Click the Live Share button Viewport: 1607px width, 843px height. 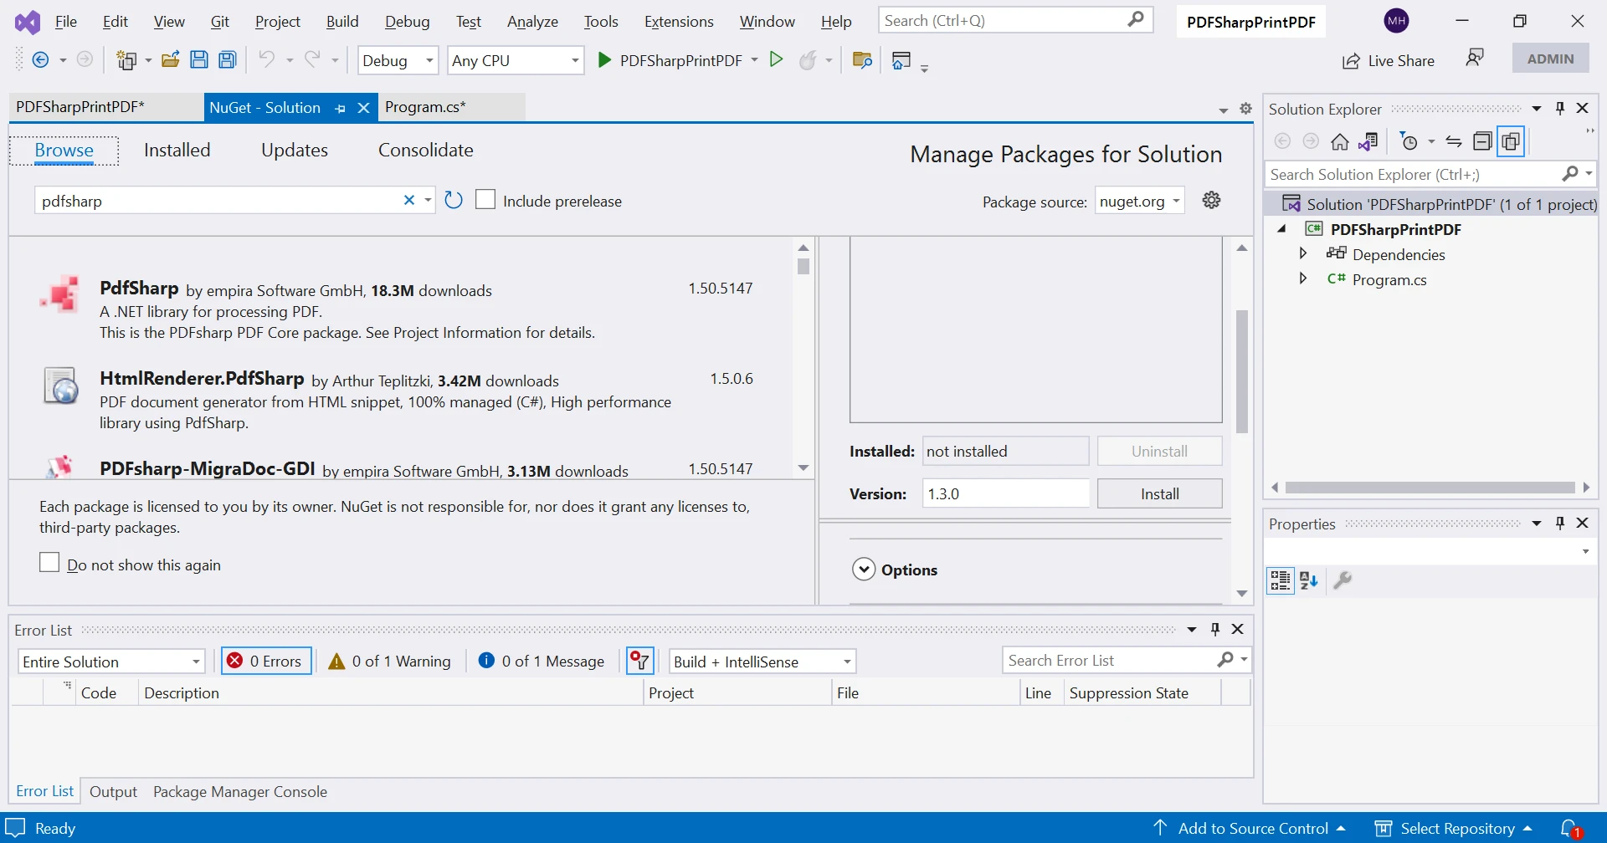[1389, 60]
